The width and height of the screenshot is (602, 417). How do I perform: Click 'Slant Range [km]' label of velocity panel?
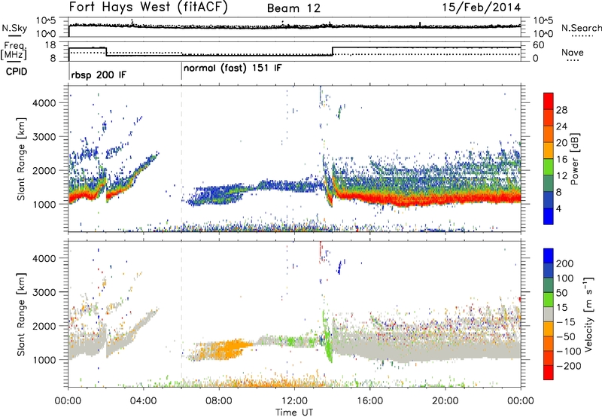tap(21, 315)
